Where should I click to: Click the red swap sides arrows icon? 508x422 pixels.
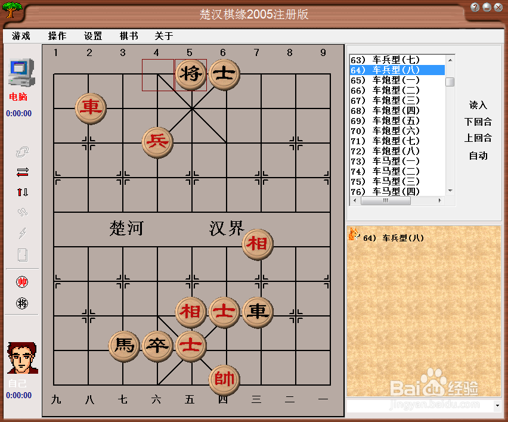(22, 172)
